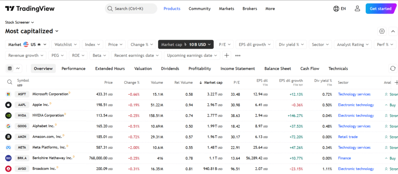Switch to the Profitability tab

[199, 69]
